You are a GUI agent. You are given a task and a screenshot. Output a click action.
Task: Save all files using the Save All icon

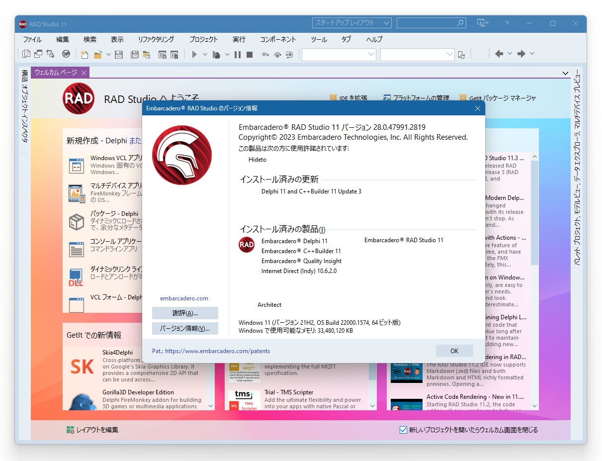click(x=134, y=55)
